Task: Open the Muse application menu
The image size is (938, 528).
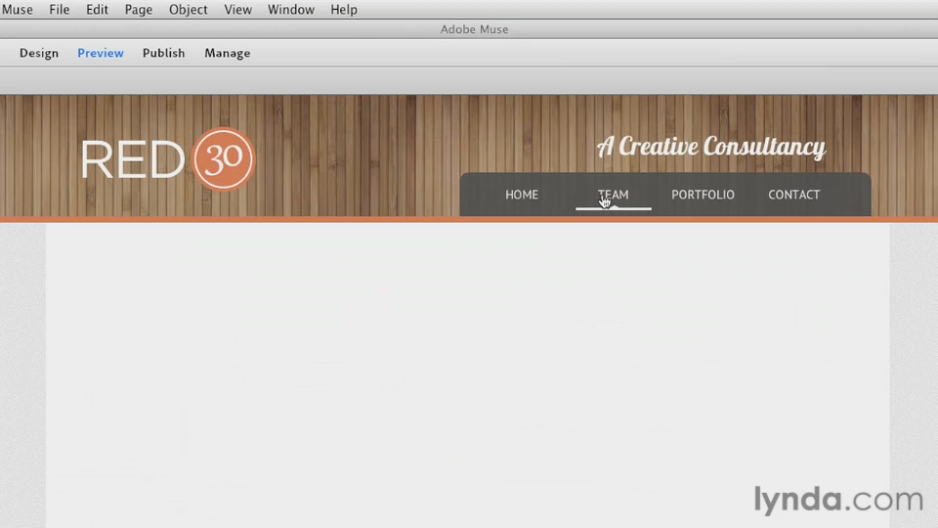Action: point(18,10)
